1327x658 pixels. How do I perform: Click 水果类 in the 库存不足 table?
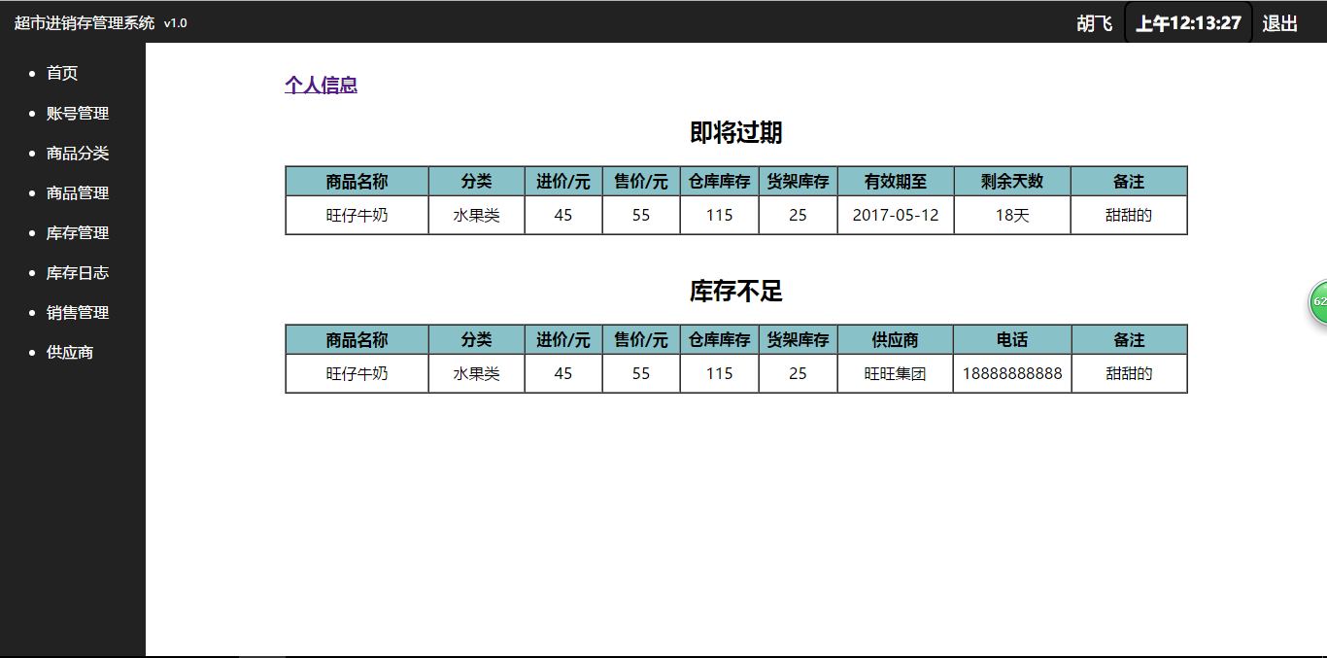(x=476, y=373)
